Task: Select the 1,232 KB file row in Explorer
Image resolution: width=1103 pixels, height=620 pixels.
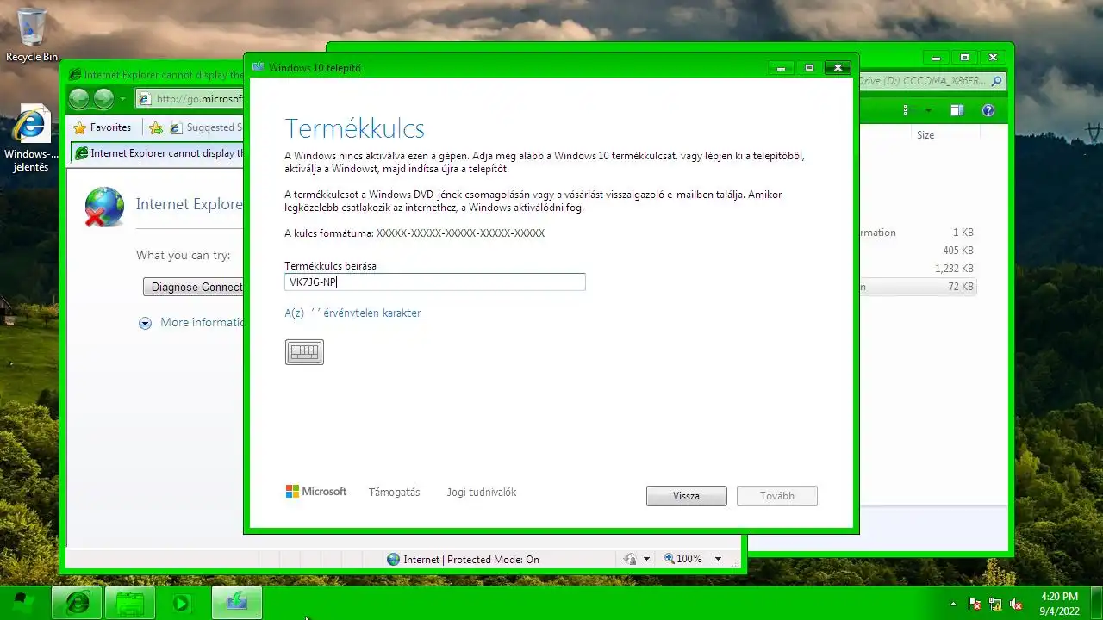Action: (x=917, y=269)
